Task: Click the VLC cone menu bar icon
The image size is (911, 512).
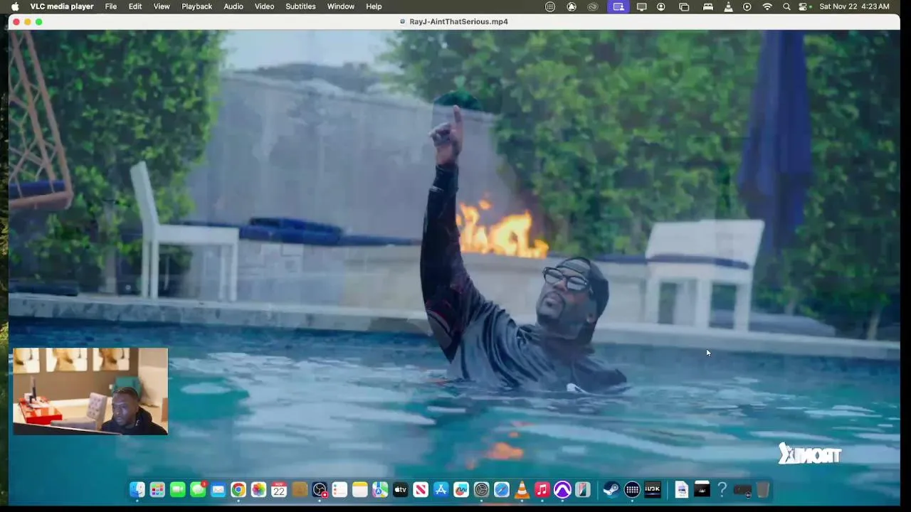Action: (x=728, y=6)
